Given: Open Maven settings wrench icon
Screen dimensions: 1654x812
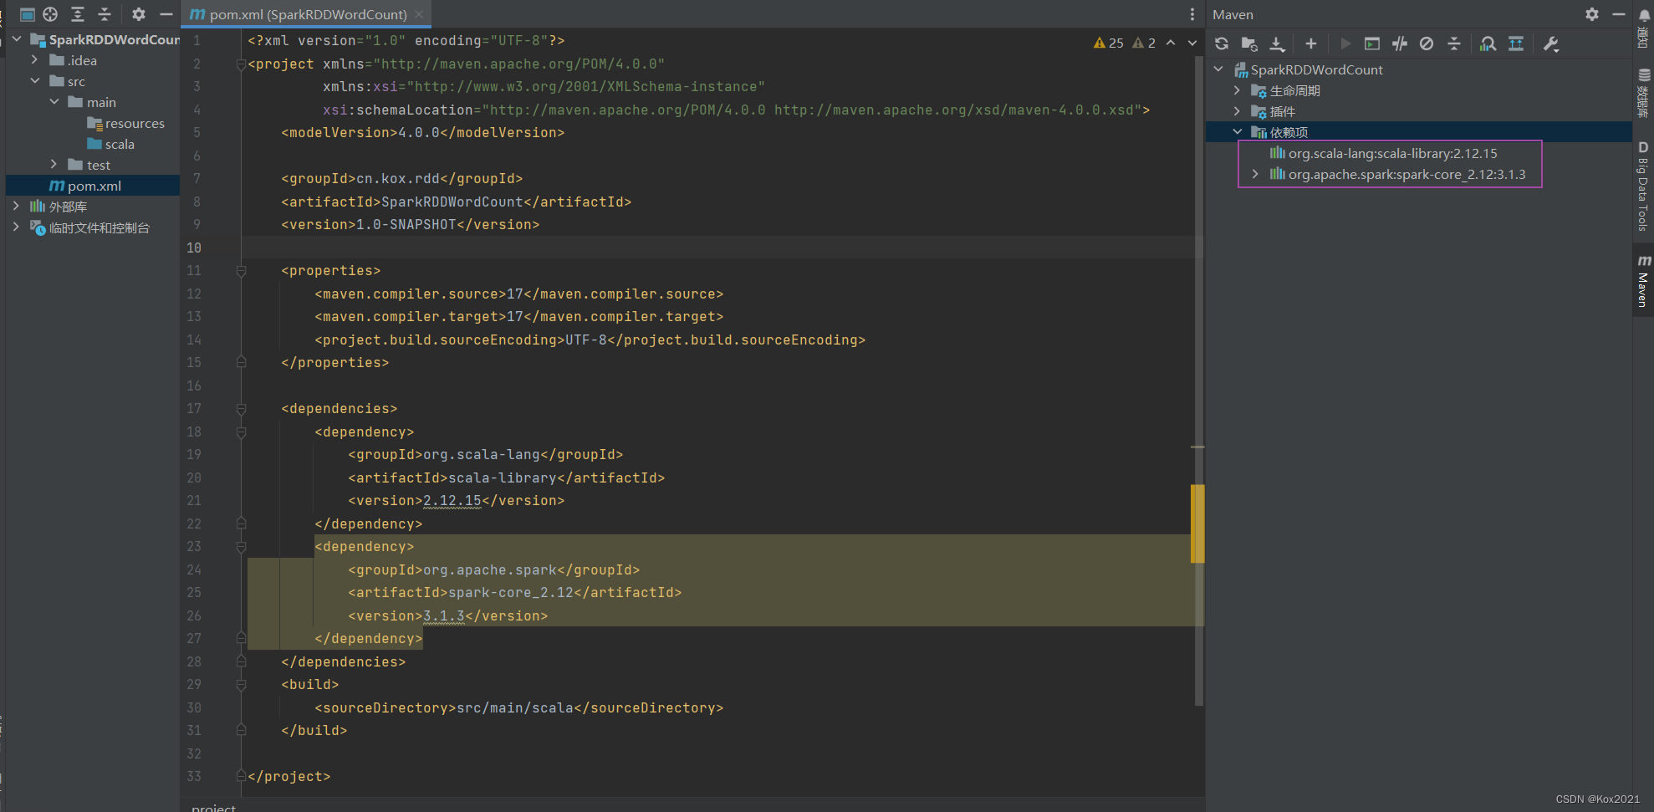Looking at the screenshot, I should [1551, 43].
